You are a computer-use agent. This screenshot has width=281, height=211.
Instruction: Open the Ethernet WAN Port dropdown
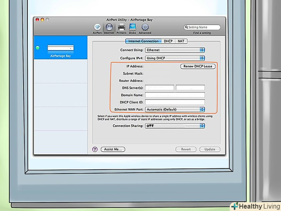tap(175, 109)
